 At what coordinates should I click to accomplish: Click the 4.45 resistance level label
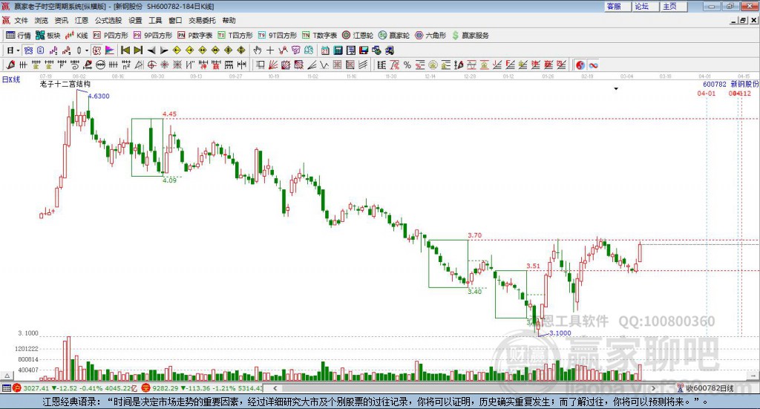point(170,114)
